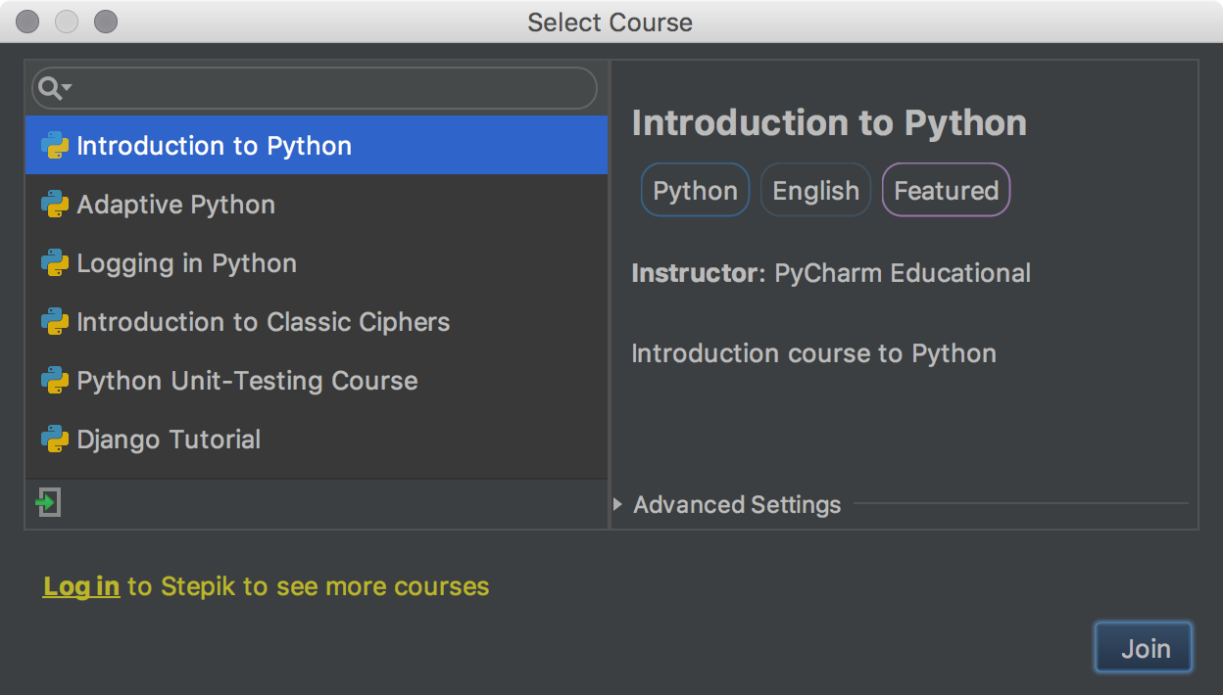Close the Select Course window with red button
Image resolution: width=1223 pixels, height=695 pixels.
(x=28, y=22)
